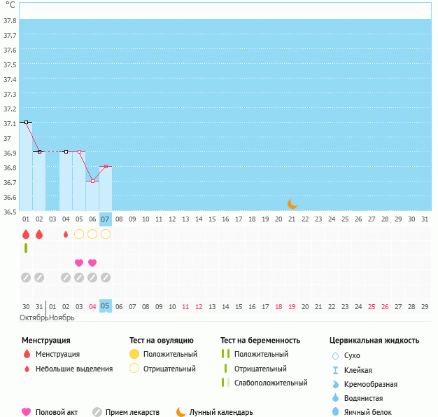
Task: Click the small spotting drop under day 04
Action: [x=66, y=234]
